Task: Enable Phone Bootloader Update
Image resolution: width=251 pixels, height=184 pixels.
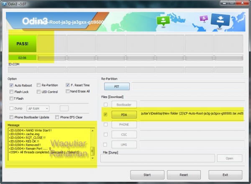Action: (x=11, y=117)
